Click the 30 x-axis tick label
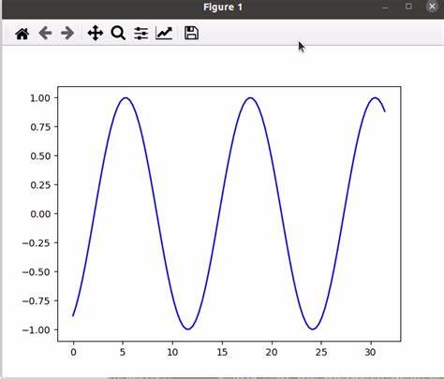The height and width of the screenshot is (379, 444). 370,352
